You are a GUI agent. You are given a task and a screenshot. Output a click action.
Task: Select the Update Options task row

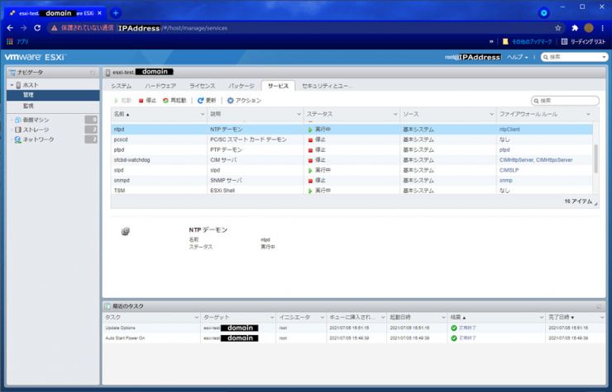click(354, 328)
